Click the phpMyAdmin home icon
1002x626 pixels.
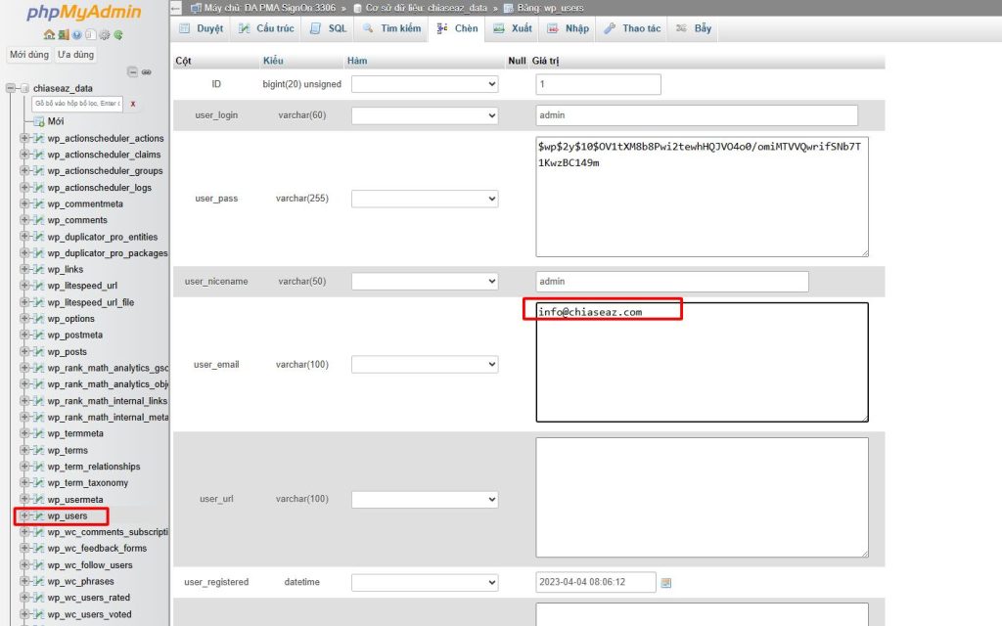[x=49, y=34]
